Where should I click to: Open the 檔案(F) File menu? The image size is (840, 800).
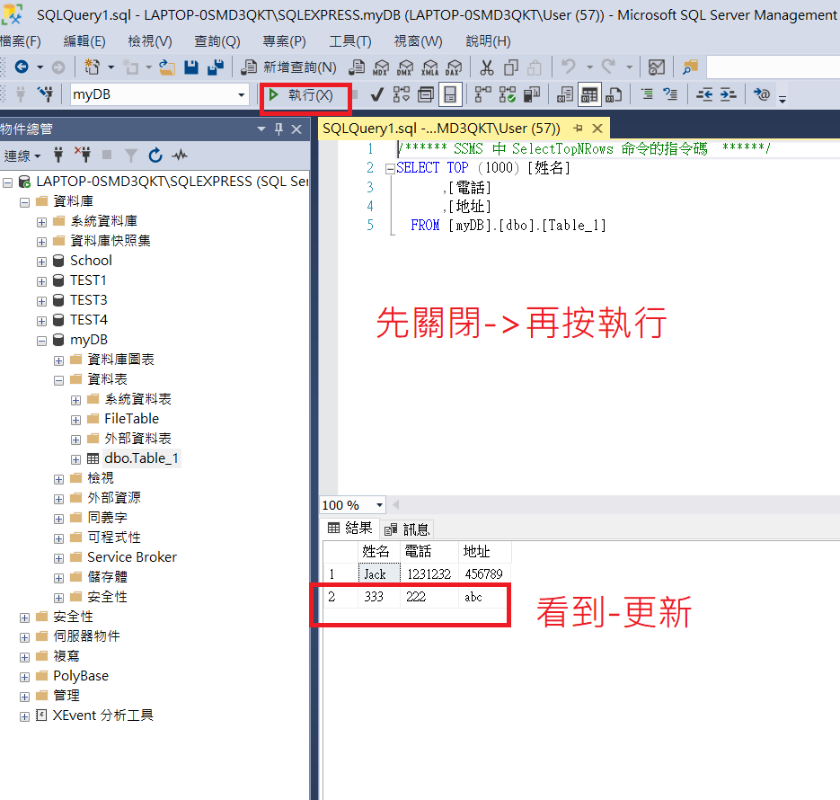(x=21, y=41)
